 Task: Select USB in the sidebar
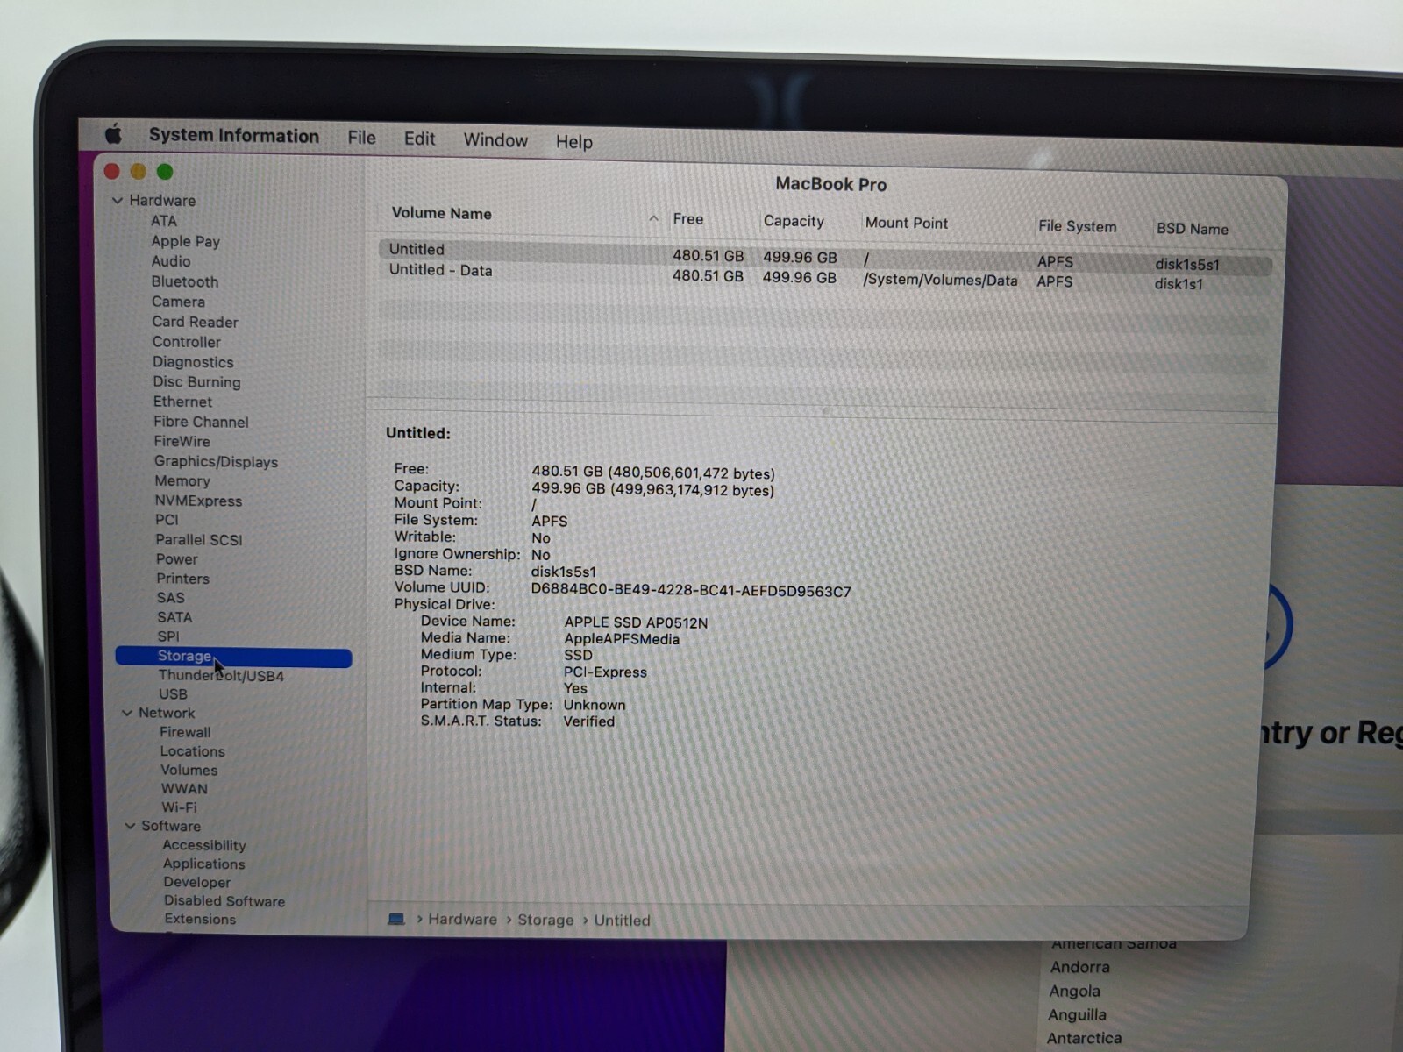173,694
